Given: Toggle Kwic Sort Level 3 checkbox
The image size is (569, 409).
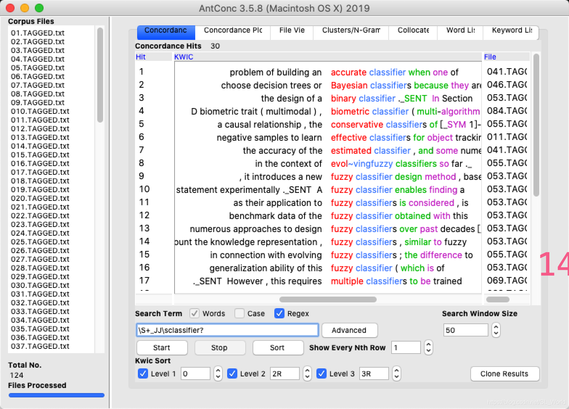Looking at the screenshot, I should [322, 373].
